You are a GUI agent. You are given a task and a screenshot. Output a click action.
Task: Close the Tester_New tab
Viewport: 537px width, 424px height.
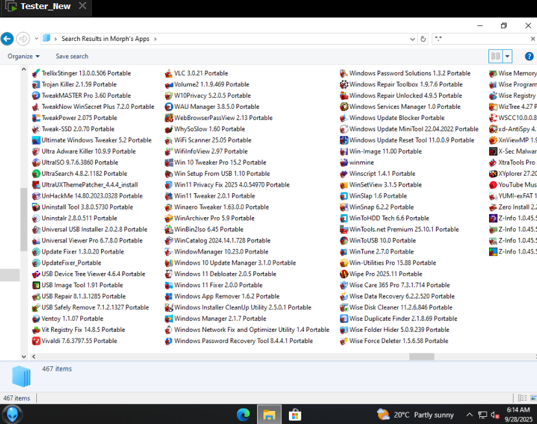click(x=82, y=6)
